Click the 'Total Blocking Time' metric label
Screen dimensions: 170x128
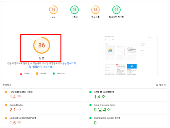(x=104, y=105)
